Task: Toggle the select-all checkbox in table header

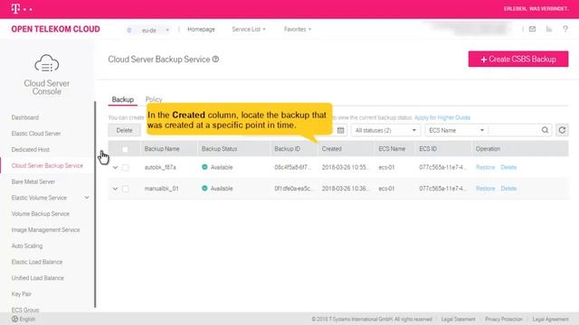Action: (125, 149)
